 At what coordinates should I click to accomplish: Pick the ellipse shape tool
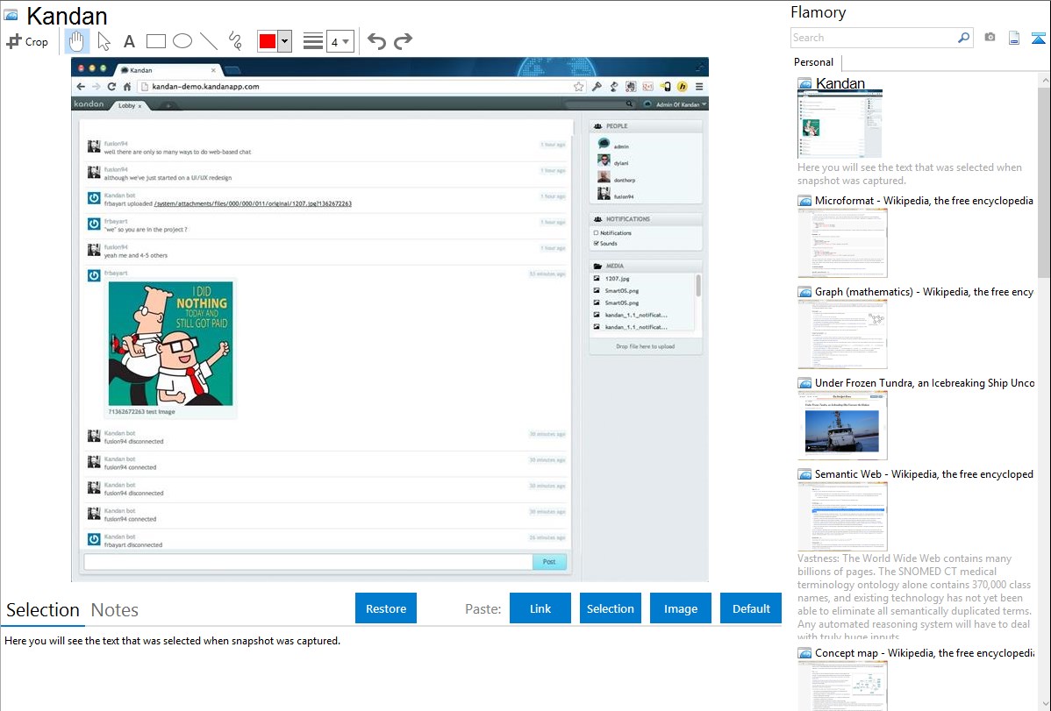(x=182, y=41)
